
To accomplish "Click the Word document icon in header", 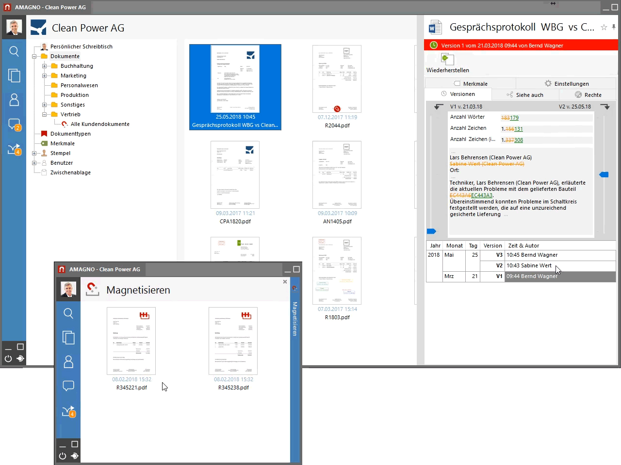I will click(435, 27).
